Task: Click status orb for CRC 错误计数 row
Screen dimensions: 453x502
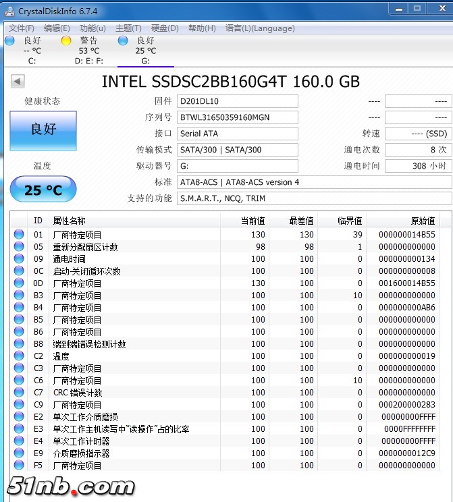Action: 19,393
